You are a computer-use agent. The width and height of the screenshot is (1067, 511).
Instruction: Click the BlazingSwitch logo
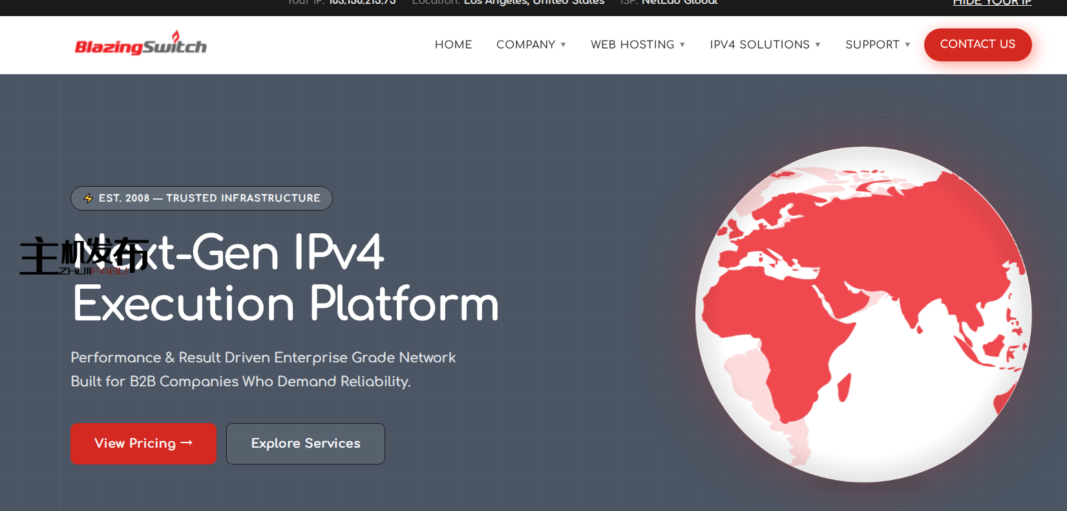[x=140, y=45]
